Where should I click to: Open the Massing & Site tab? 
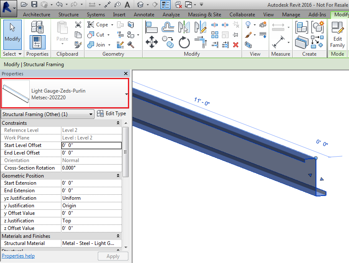point(204,15)
